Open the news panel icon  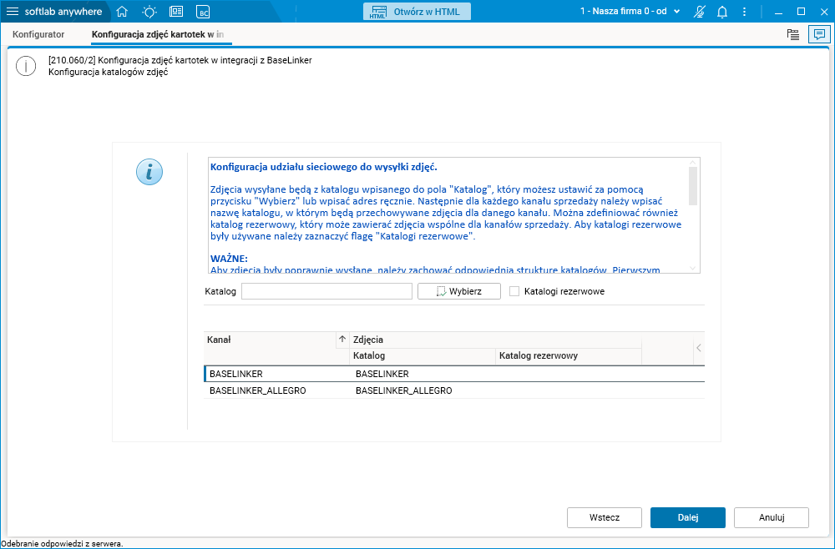(x=175, y=11)
